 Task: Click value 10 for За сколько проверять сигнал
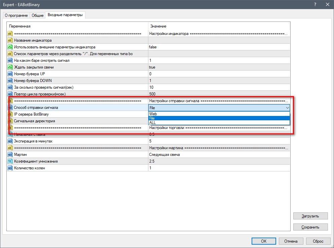pos(151,87)
